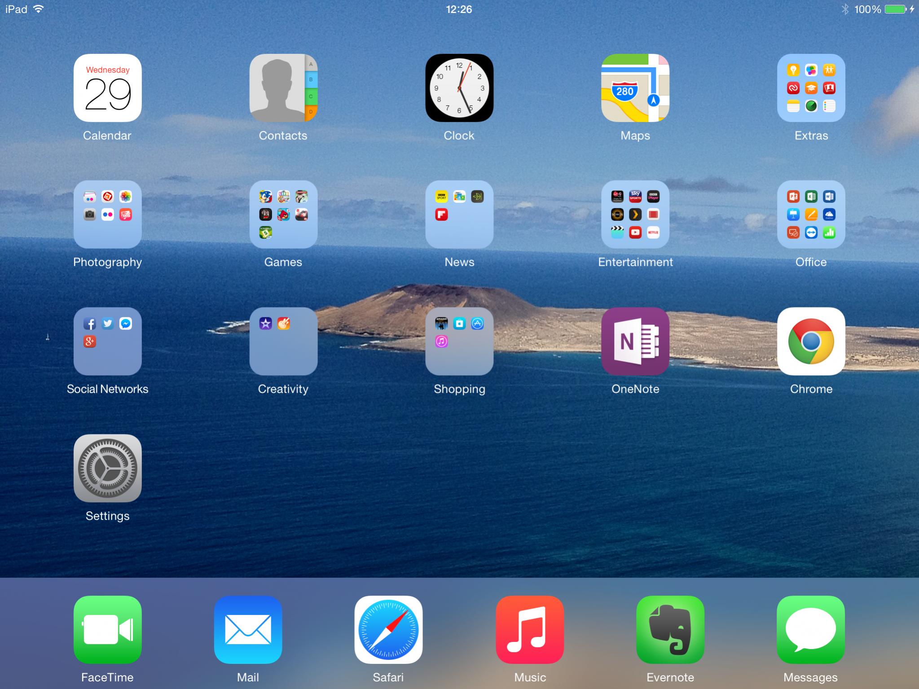This screenshot has height=689, width=919.
Task: Open the Music app in dock
Action: [530, 630]
